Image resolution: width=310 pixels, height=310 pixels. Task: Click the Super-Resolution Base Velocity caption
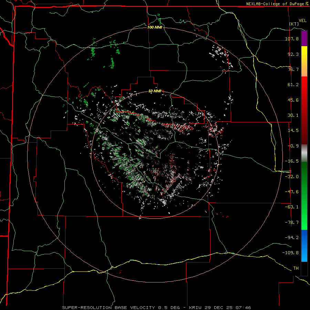point(156,308)
